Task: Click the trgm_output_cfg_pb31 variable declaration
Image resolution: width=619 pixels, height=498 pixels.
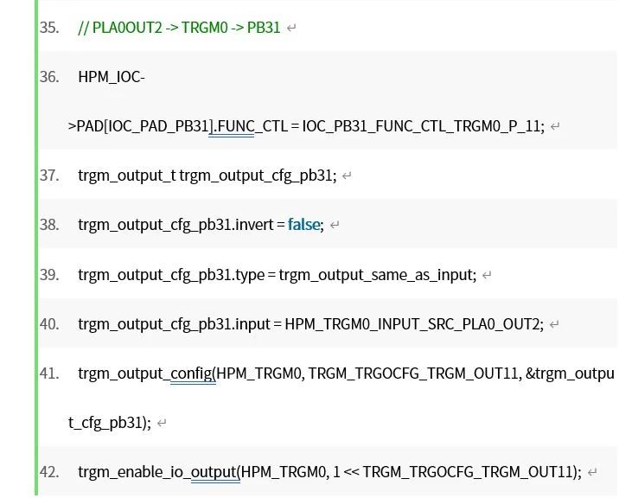Action: pyautogui.click(x=258, y=176)
